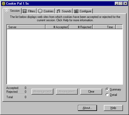Minimize the Cookie Pal window

coord(117,4)
